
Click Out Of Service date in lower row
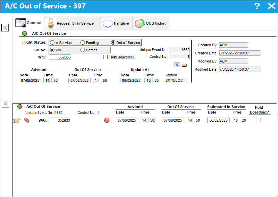click(x=173, y=120)
